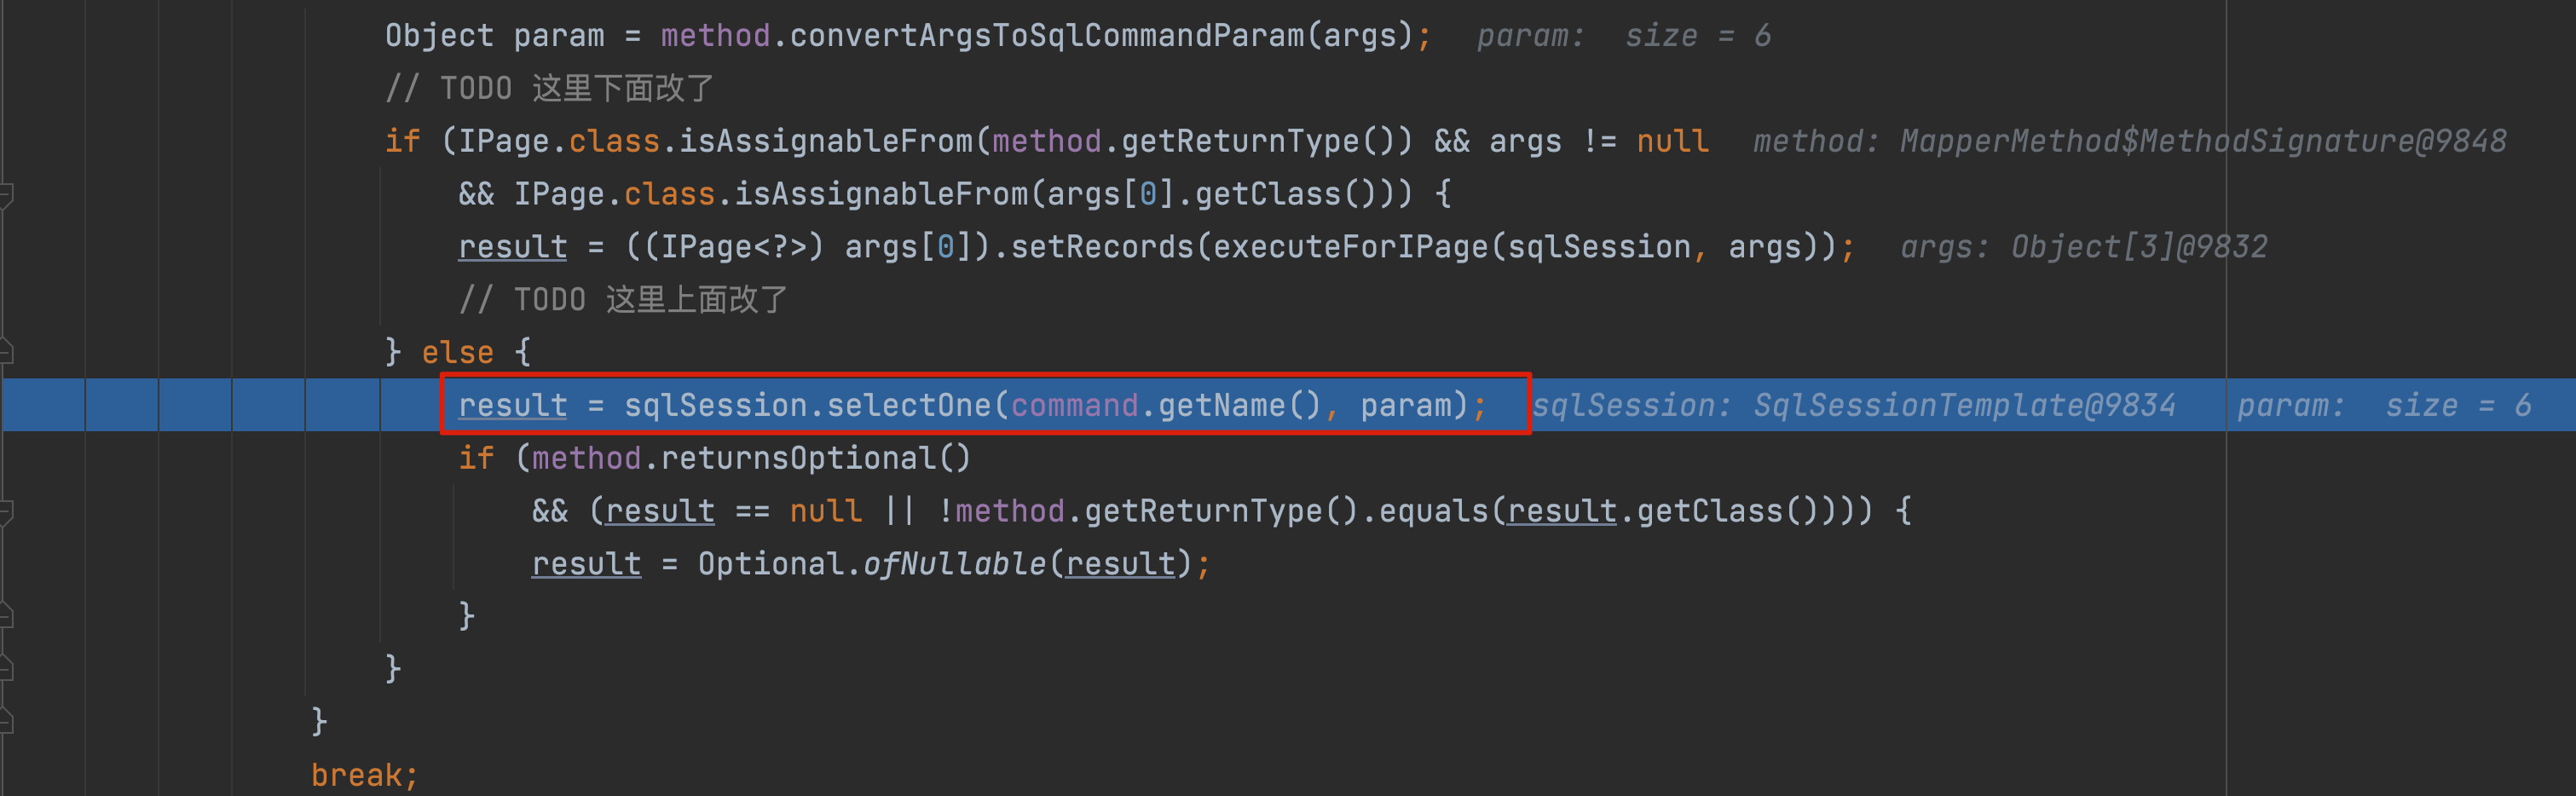This screenshot has height=796, width=2576.
Task: Collapse the fold marker beside result == null line
Action: click(5, 511)
